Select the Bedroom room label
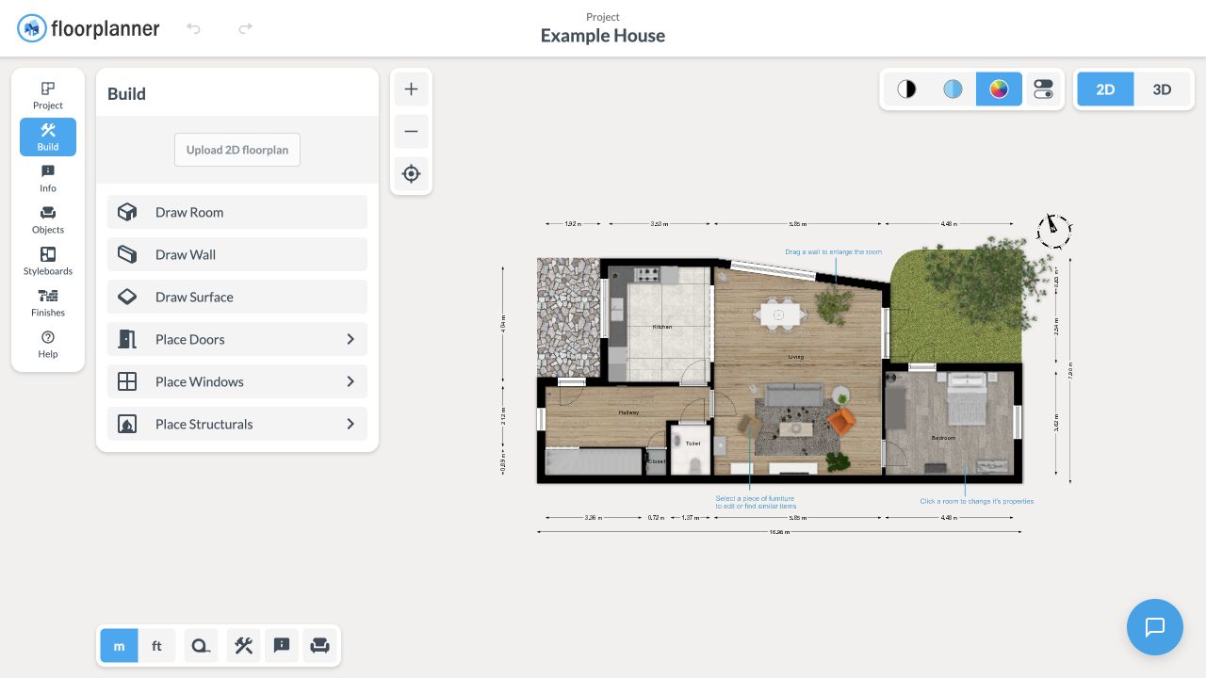Image resolution: width=1206 pixels, height=678 pixels. [x=943, y=438]
